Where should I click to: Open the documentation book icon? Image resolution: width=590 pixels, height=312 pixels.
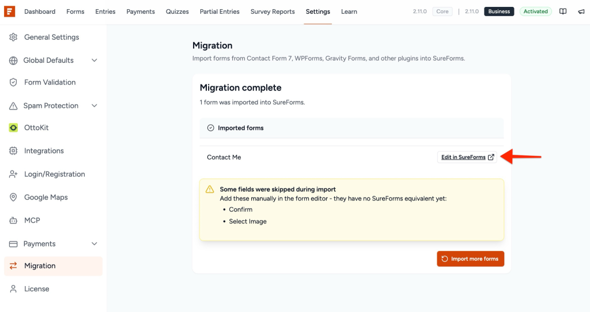tap(563, 12)
